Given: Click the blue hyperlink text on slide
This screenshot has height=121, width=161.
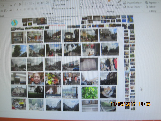Looking at the screenshot, I should [57, 24].
